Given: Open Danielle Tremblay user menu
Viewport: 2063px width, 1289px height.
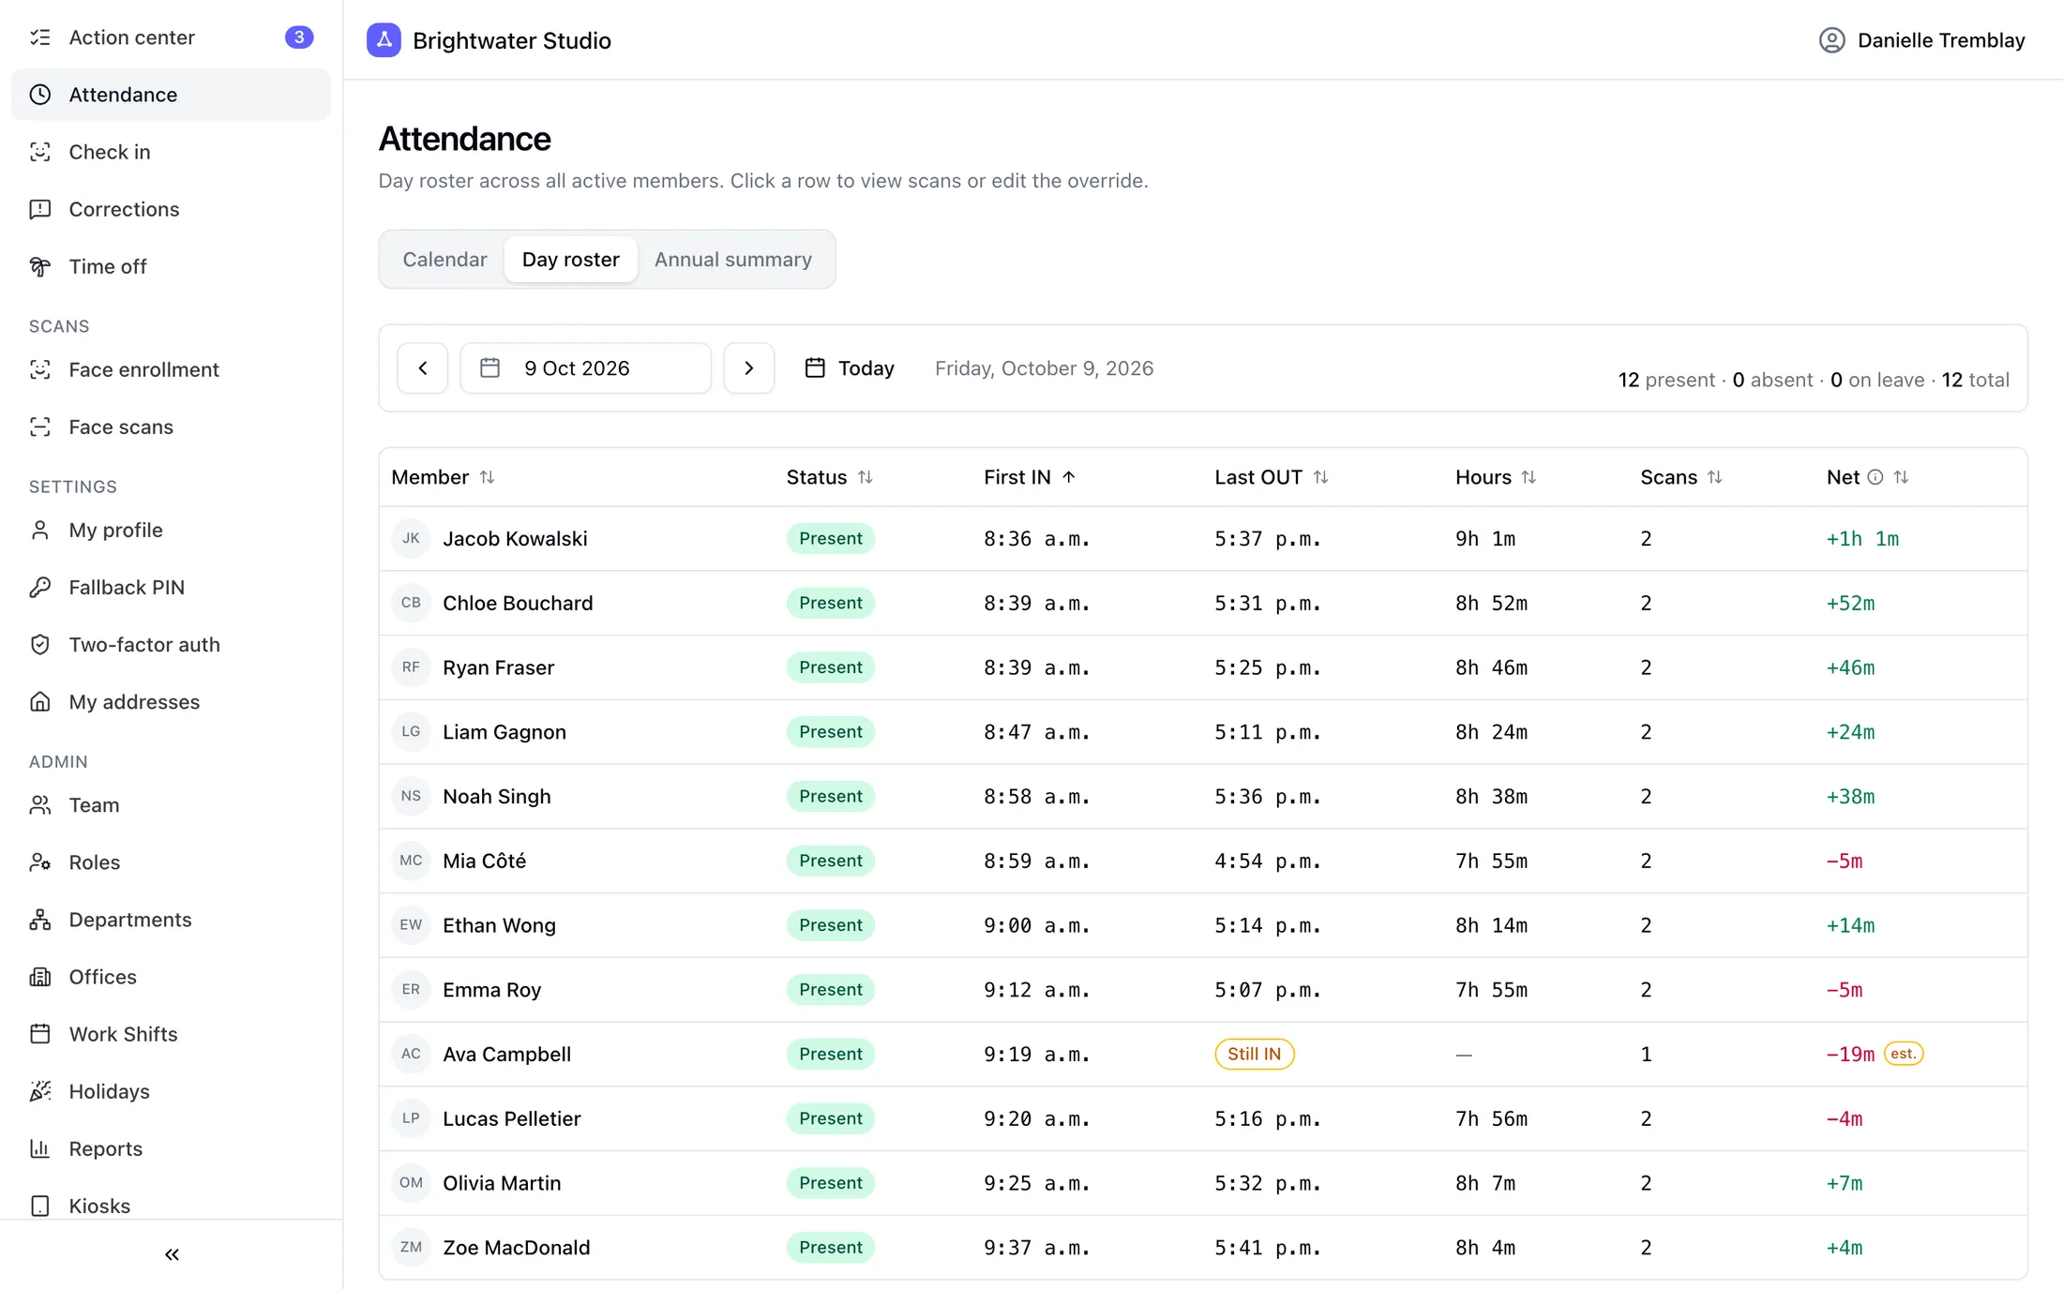Looking at the screenshot, I should (1921, 40).
